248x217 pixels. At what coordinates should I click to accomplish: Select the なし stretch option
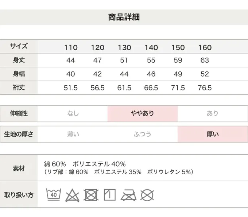click(73, 113)
